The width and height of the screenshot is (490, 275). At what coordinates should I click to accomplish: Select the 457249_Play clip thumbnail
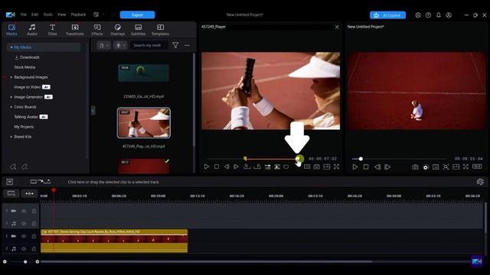pyautogui.click(x=144, y=123)
